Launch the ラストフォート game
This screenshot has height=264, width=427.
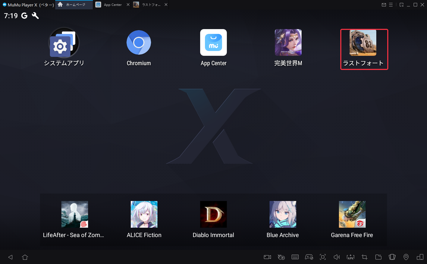[x=363, y=42]
